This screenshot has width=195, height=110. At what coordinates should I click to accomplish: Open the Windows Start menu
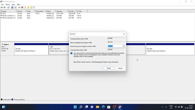coord(75,107)
